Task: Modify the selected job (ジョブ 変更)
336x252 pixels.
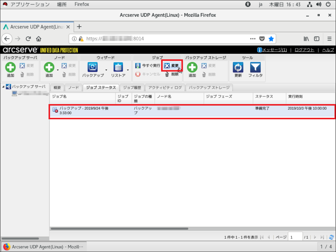Action: point(172,65)
